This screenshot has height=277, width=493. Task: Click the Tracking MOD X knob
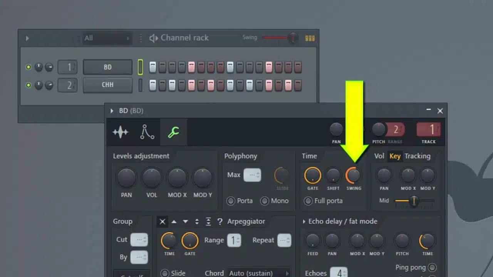pyautogui.click(x=408, y=175)
